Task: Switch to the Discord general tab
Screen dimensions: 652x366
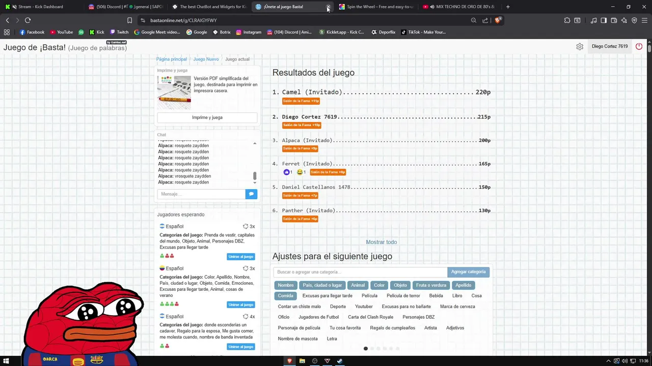Action: coord(125,7)
